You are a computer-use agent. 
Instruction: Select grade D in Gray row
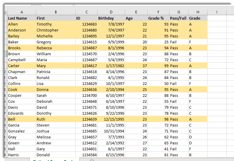pyautogui.click(x=198, y=137)
